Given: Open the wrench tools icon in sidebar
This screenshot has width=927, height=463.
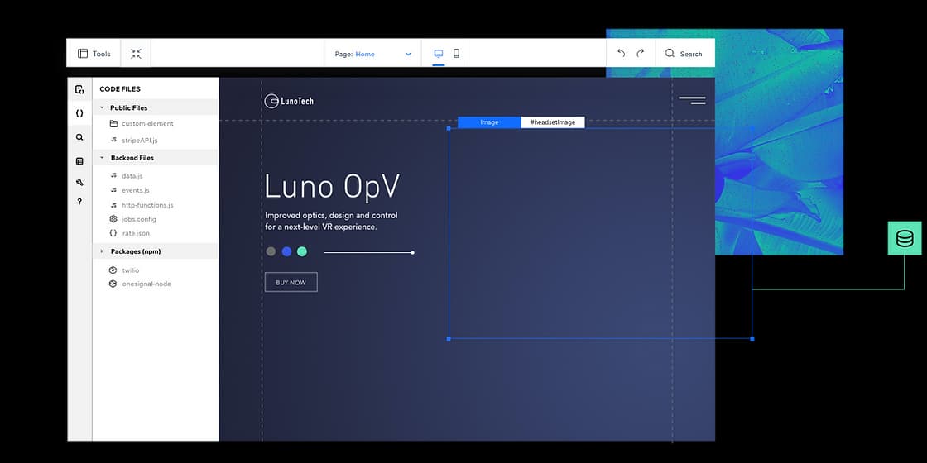Looking at the screenshot, I should pos(79,182).
